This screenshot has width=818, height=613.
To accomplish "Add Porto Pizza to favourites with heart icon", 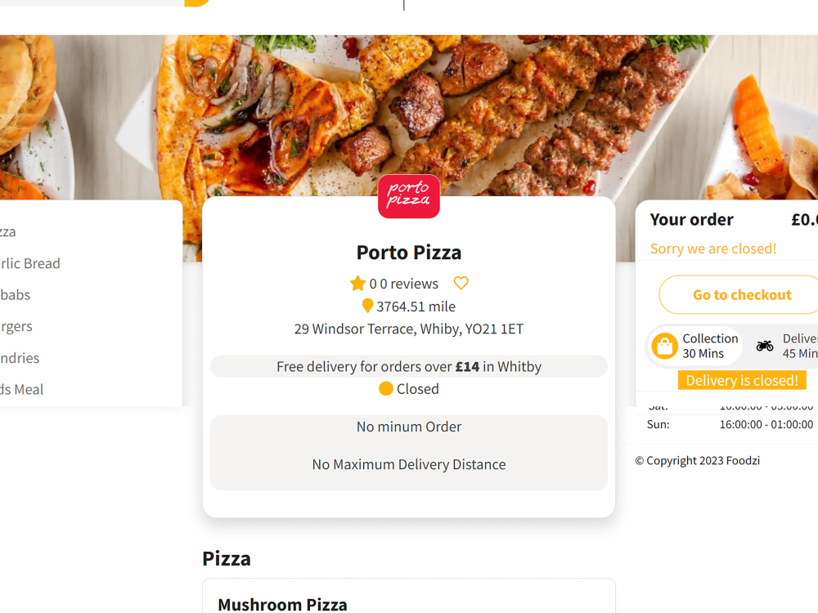I will coord(461,283).
